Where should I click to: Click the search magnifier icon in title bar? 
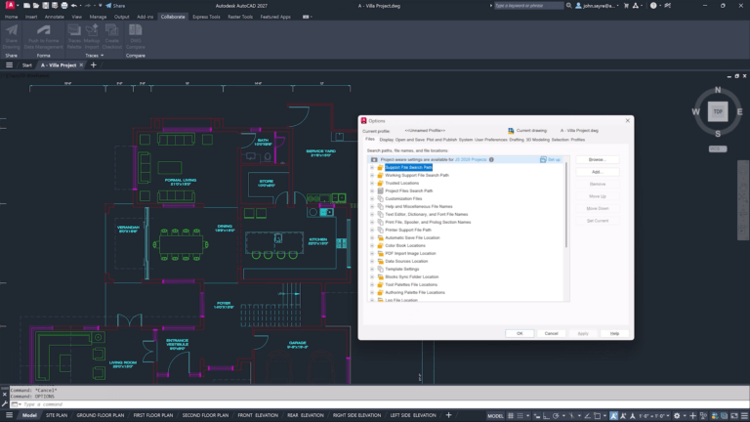coord(568,6)
